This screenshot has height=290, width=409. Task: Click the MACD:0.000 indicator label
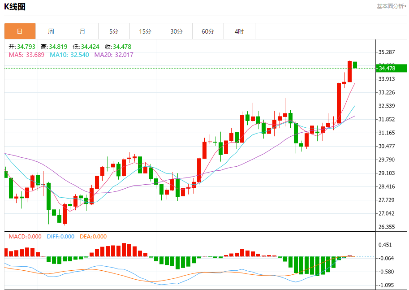pyautogui.click(x=25, y=237)
